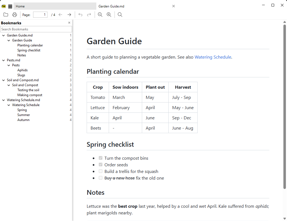Click the scrollbar up arrow
This screenshot has height=221, width=287.
tap(285, 22)
